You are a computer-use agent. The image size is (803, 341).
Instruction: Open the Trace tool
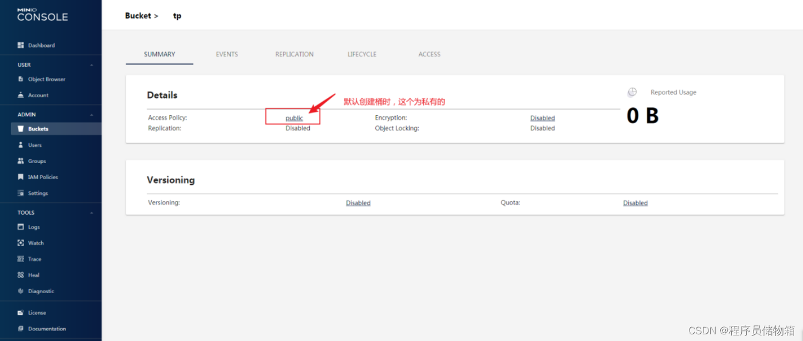pyautogui.click(x=34, y=259)
